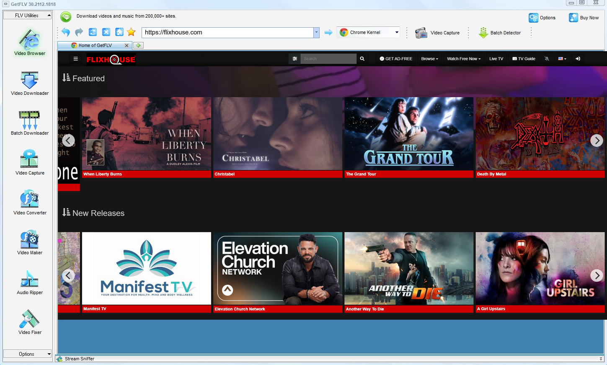Open the GetFLV window system menu icon

click(x=5, y=4)
